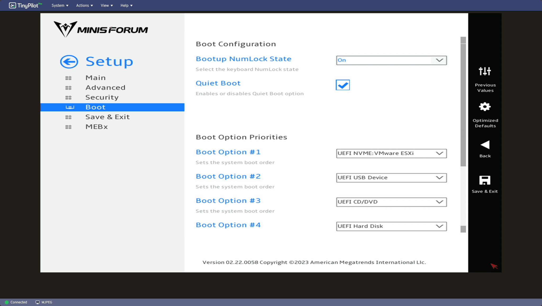The image size is (542, 306).
Task: Click the grid icon beside Security
Action: 68,97
